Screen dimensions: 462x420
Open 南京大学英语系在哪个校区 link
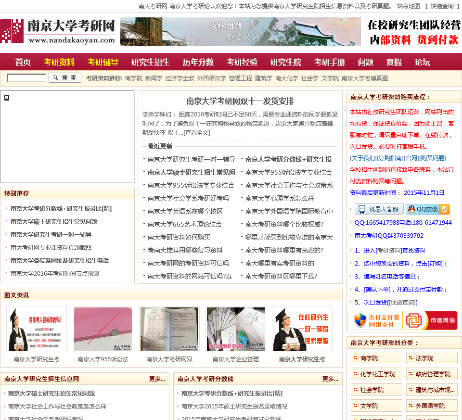(x=185, y=211)
